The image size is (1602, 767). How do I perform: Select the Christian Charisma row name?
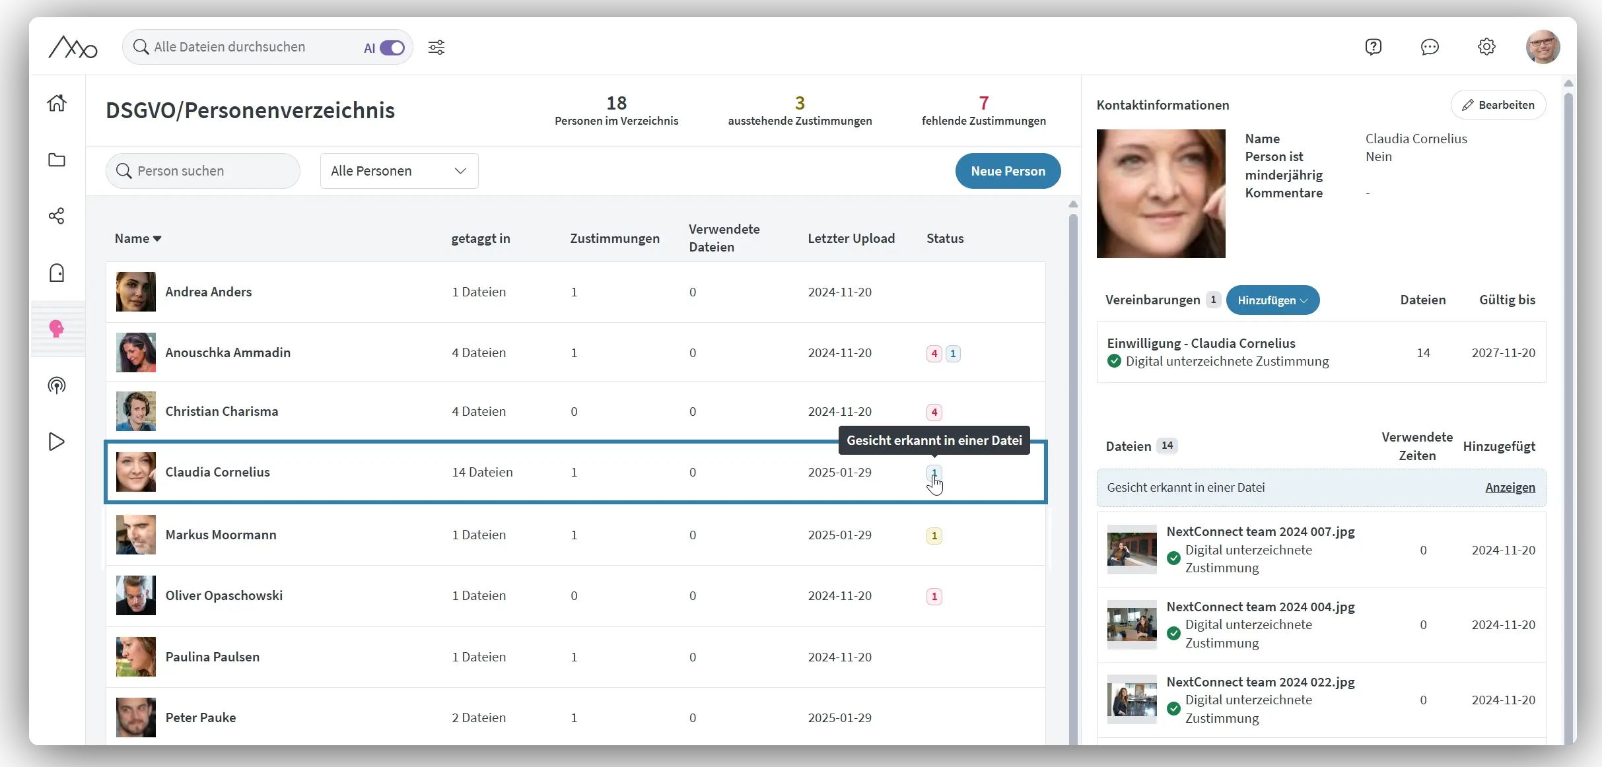point(222,411)
